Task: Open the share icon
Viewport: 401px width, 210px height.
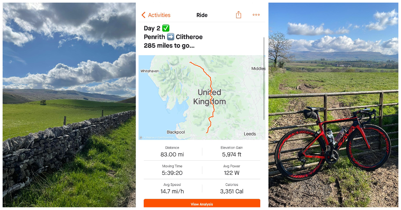Action: coord(238,15)
